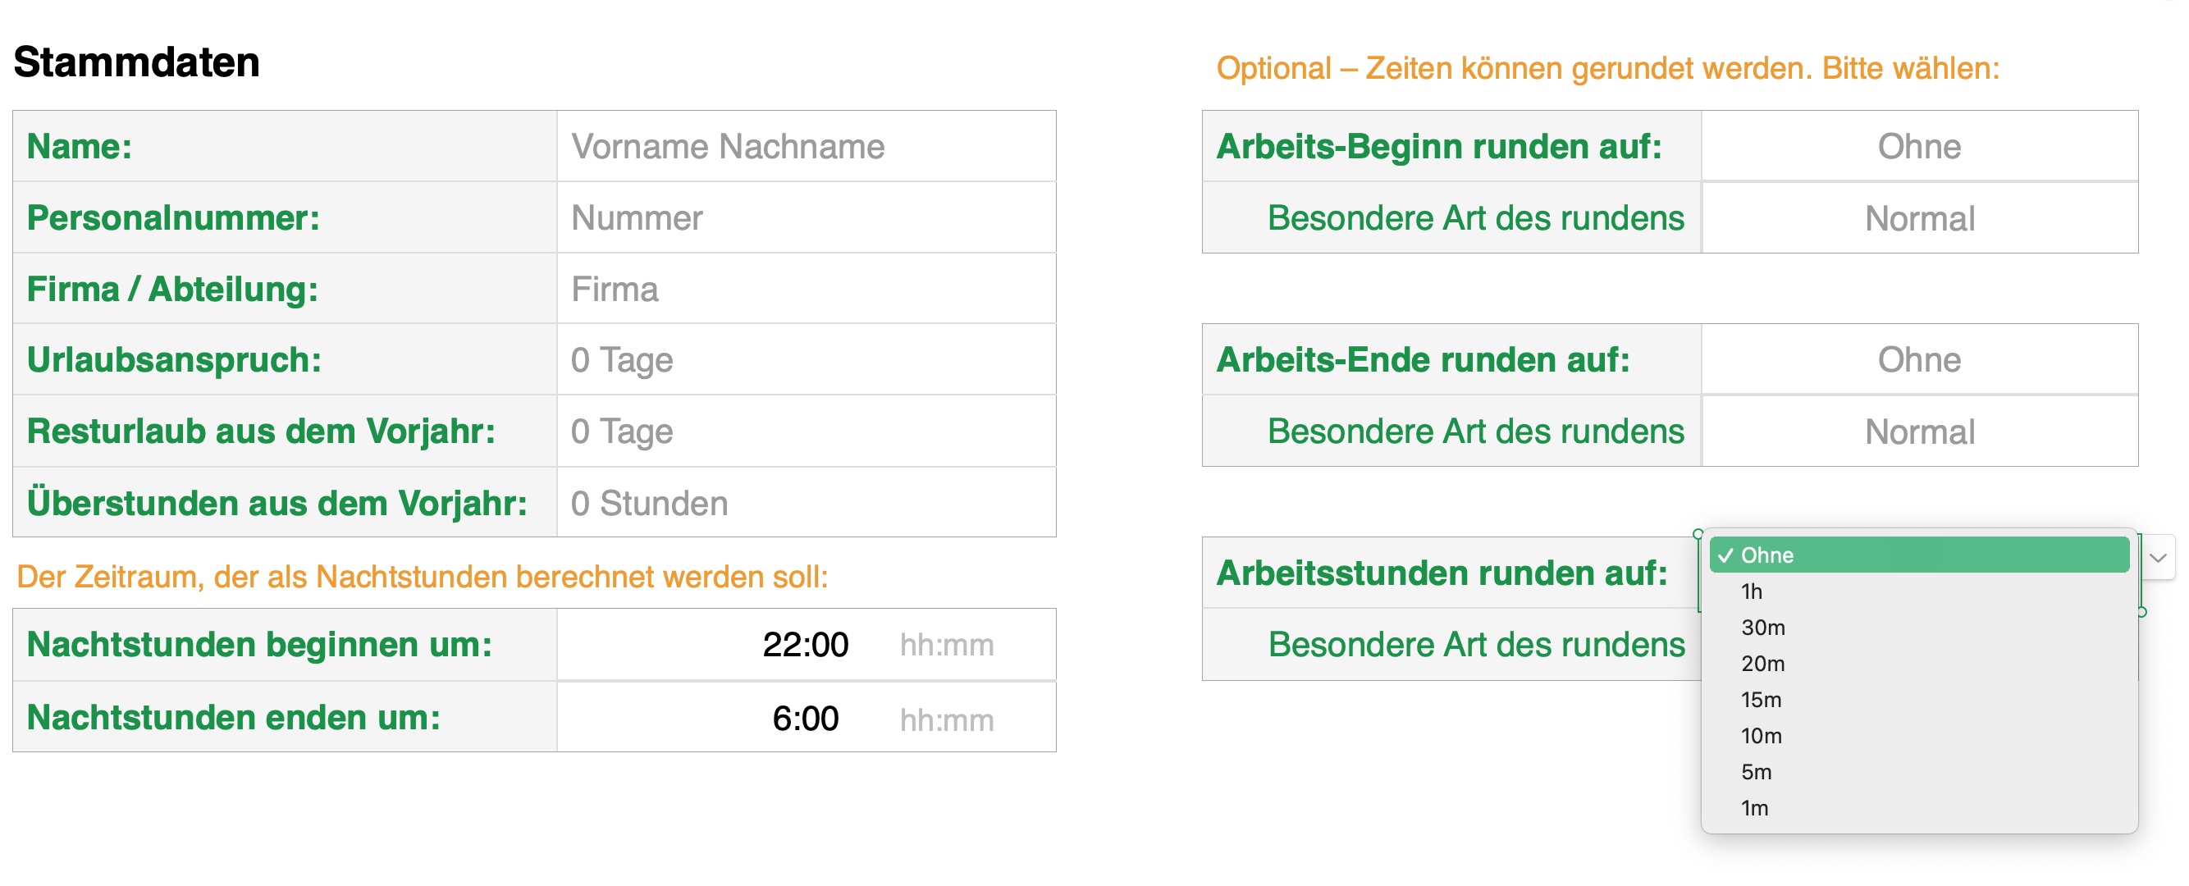2189x886 pixels.
Task: Click the 22:00 Nachtstunden start time
Action: click(x=805, y=645)
